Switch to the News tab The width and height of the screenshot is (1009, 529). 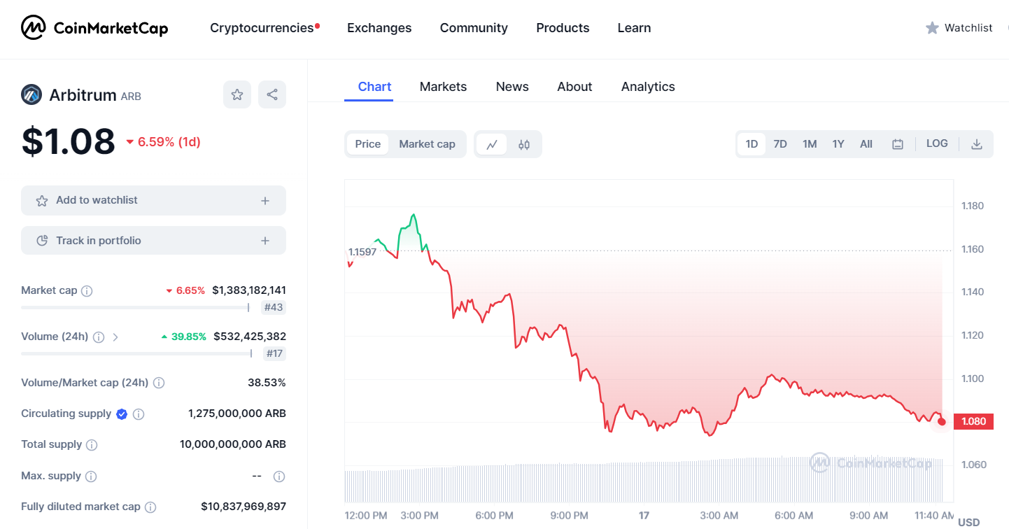tap(512, 87)
